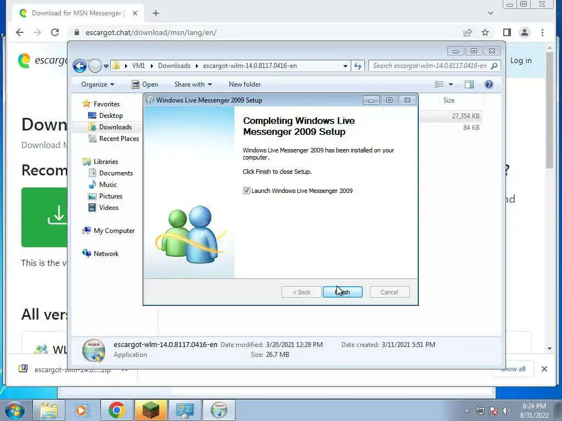Click the green download button on the webpage

(x=44, y=217)
